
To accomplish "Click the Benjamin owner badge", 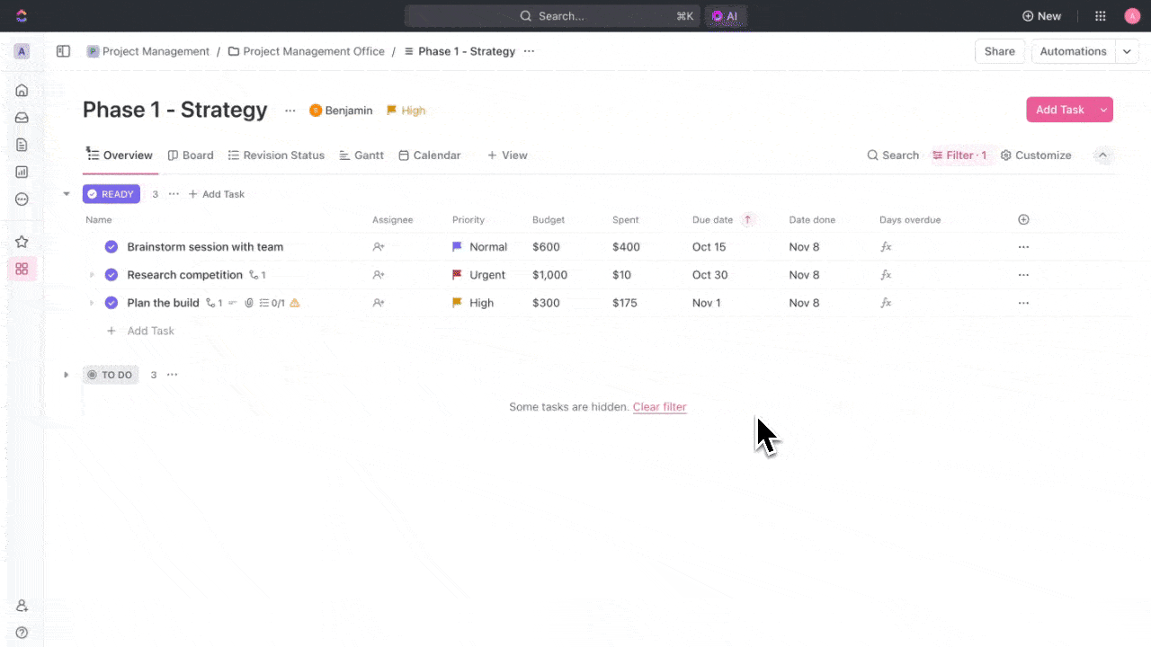I will coord(341,111).
